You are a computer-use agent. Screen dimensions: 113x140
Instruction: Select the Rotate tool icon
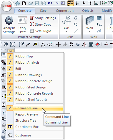click(72, 45)
